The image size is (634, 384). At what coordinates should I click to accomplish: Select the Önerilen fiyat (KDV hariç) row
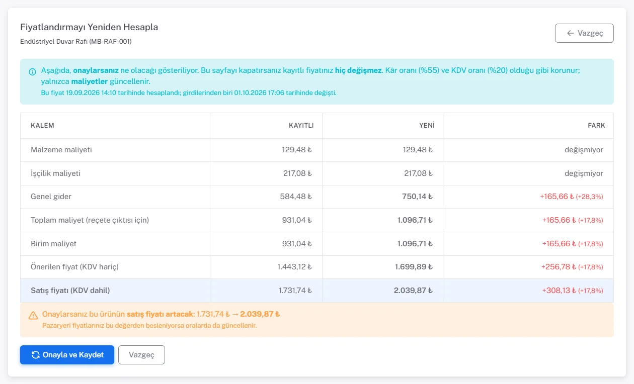317,267
